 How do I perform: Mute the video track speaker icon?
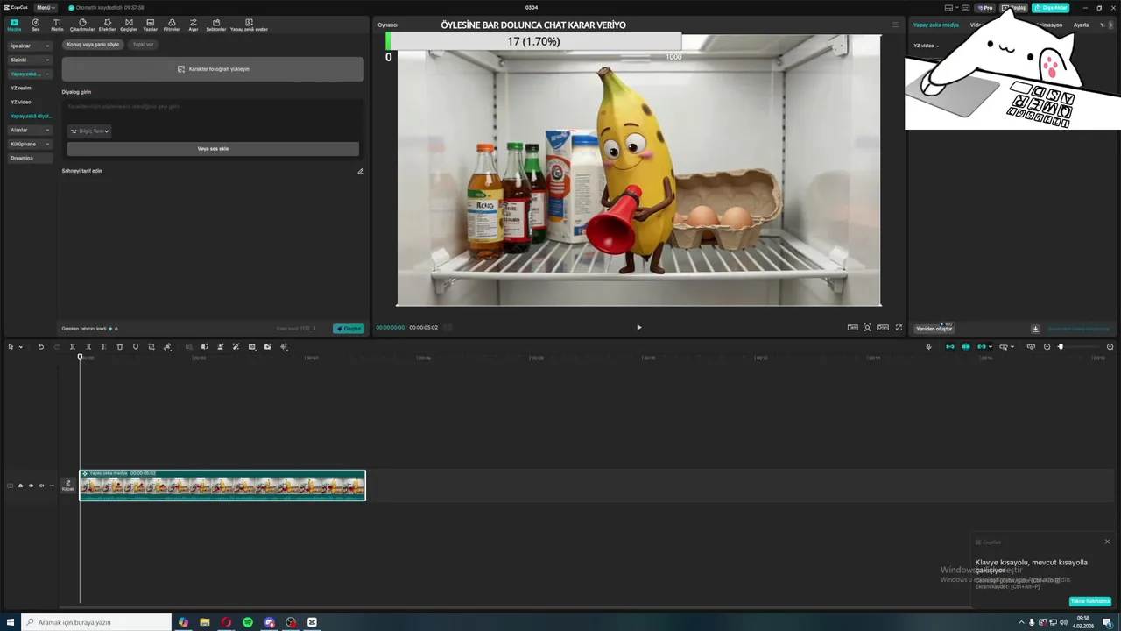click(x=41, y=486)
